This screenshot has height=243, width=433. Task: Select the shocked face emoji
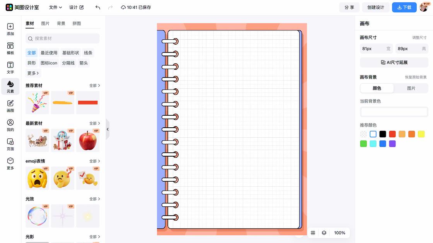(x=37, y=178)
